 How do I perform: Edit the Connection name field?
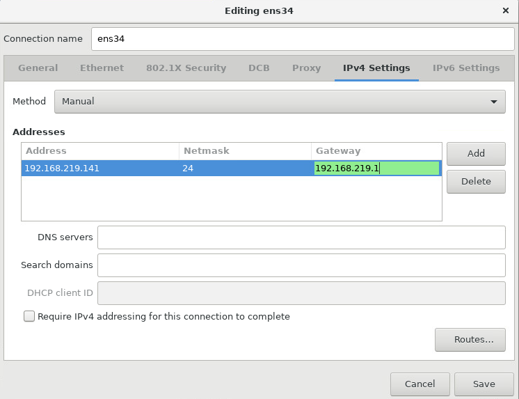point(303,39)
